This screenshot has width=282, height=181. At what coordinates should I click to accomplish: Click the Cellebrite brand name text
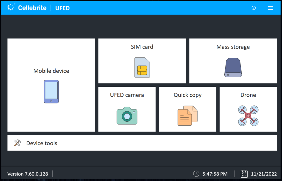pos(32,8)
